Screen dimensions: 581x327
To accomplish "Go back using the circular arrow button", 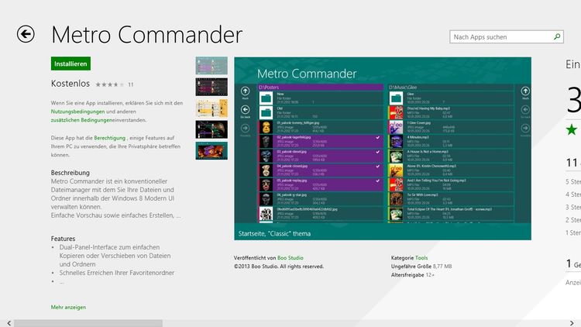I will [x=26, y=34].
